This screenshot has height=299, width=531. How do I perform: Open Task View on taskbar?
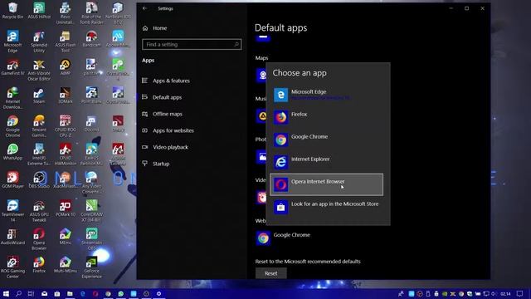coord(31,293)
